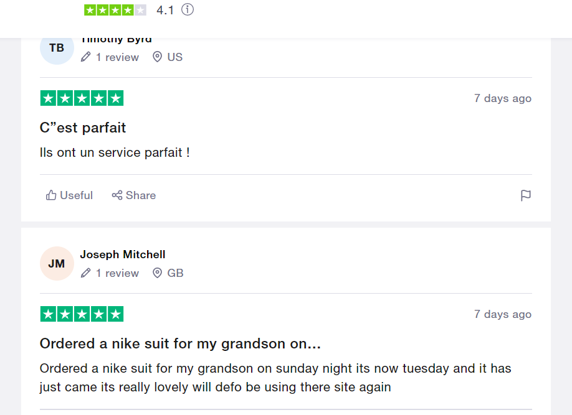Share the C"est parfait review
Screen dimensions: 572x415
(x=134, y=195)
